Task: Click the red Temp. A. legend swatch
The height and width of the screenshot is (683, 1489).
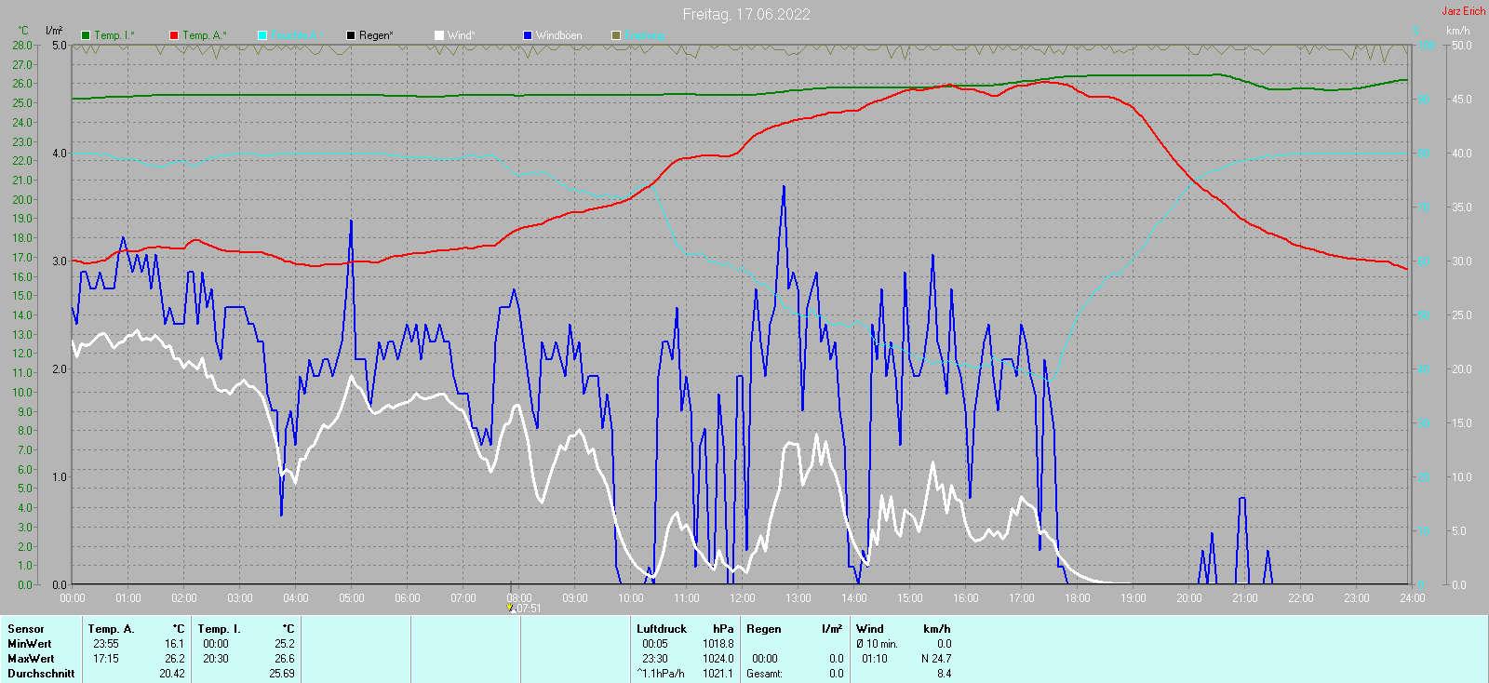Action: click(x=174, y=35)
